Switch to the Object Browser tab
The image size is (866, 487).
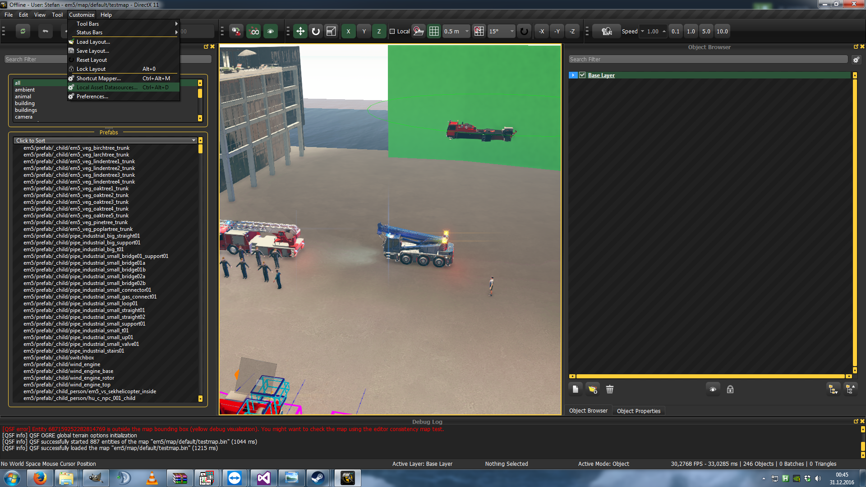[x=588, y=411]
